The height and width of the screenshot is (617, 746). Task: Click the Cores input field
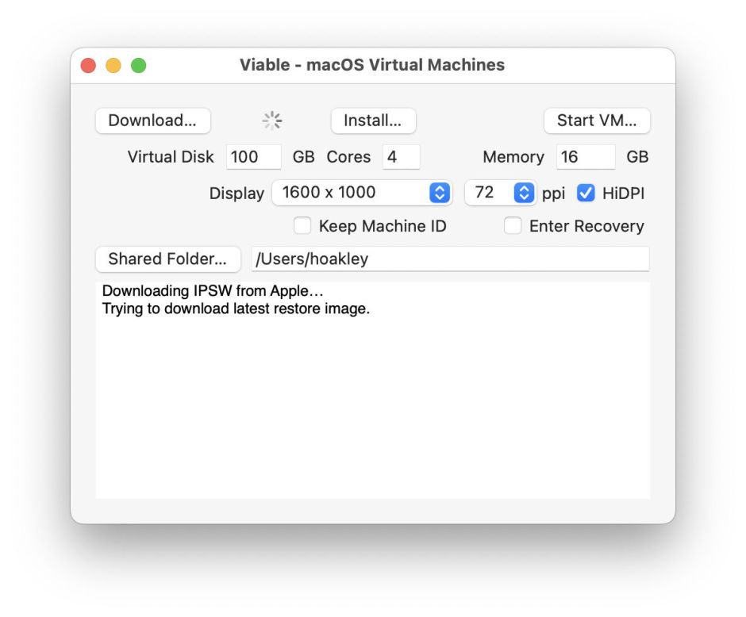(400, 157)
